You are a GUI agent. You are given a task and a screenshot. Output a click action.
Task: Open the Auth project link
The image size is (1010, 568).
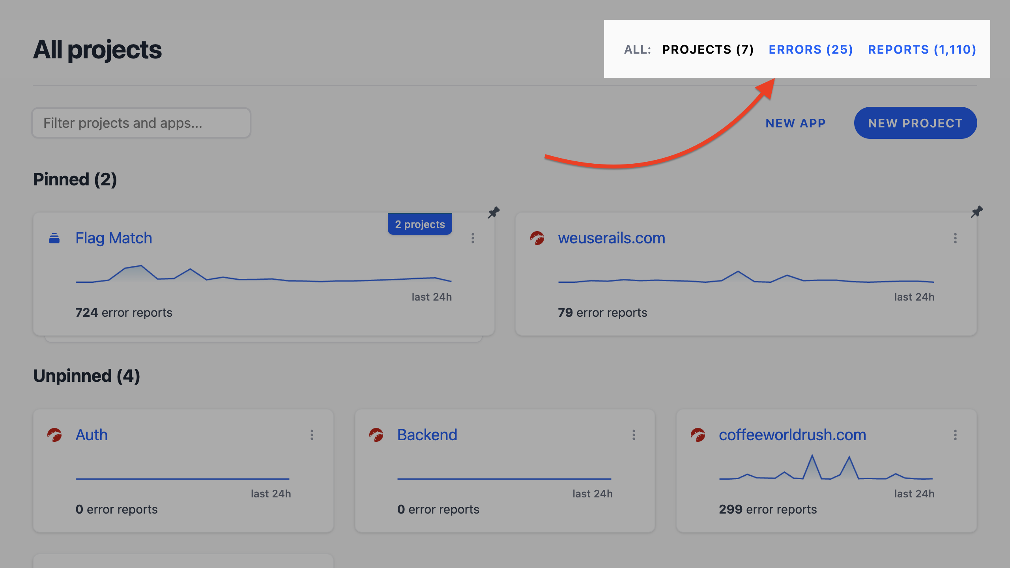point(92,435)
